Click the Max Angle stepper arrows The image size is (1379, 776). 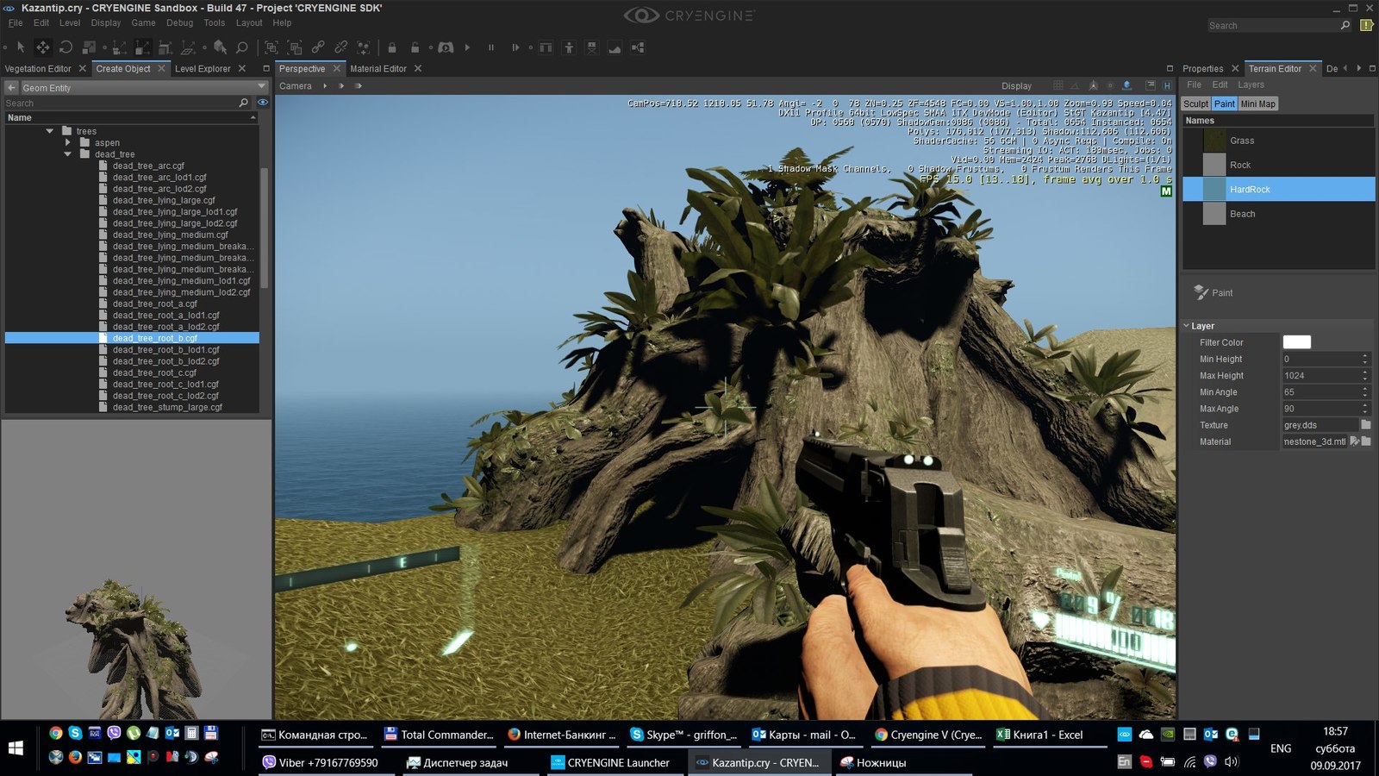tap(1365, 409)
